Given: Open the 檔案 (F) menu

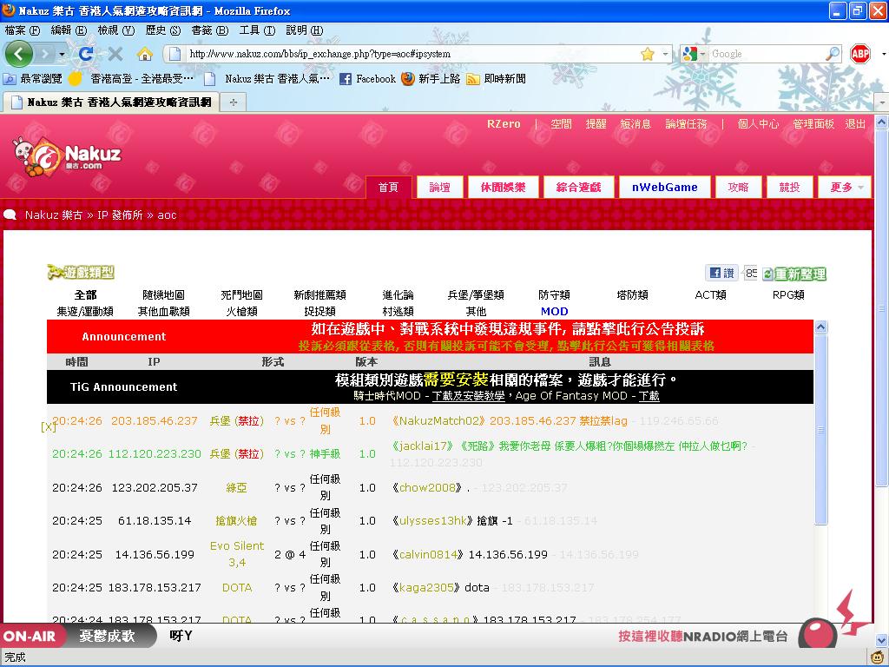Looking at the screenshot, I should point(22,30).
